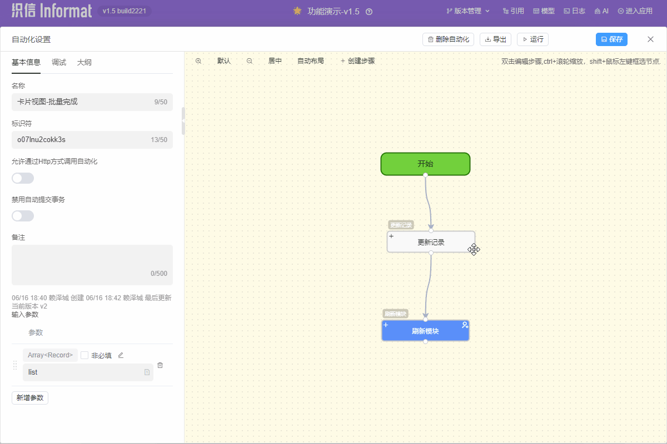The height and width of the screenshot is (444, 667).
Task: Check the 非必填 checkbox
Action: coord(84,355)
